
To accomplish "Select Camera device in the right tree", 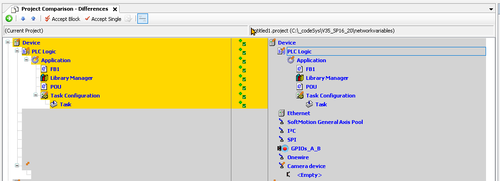I will (x=306, y=166).
